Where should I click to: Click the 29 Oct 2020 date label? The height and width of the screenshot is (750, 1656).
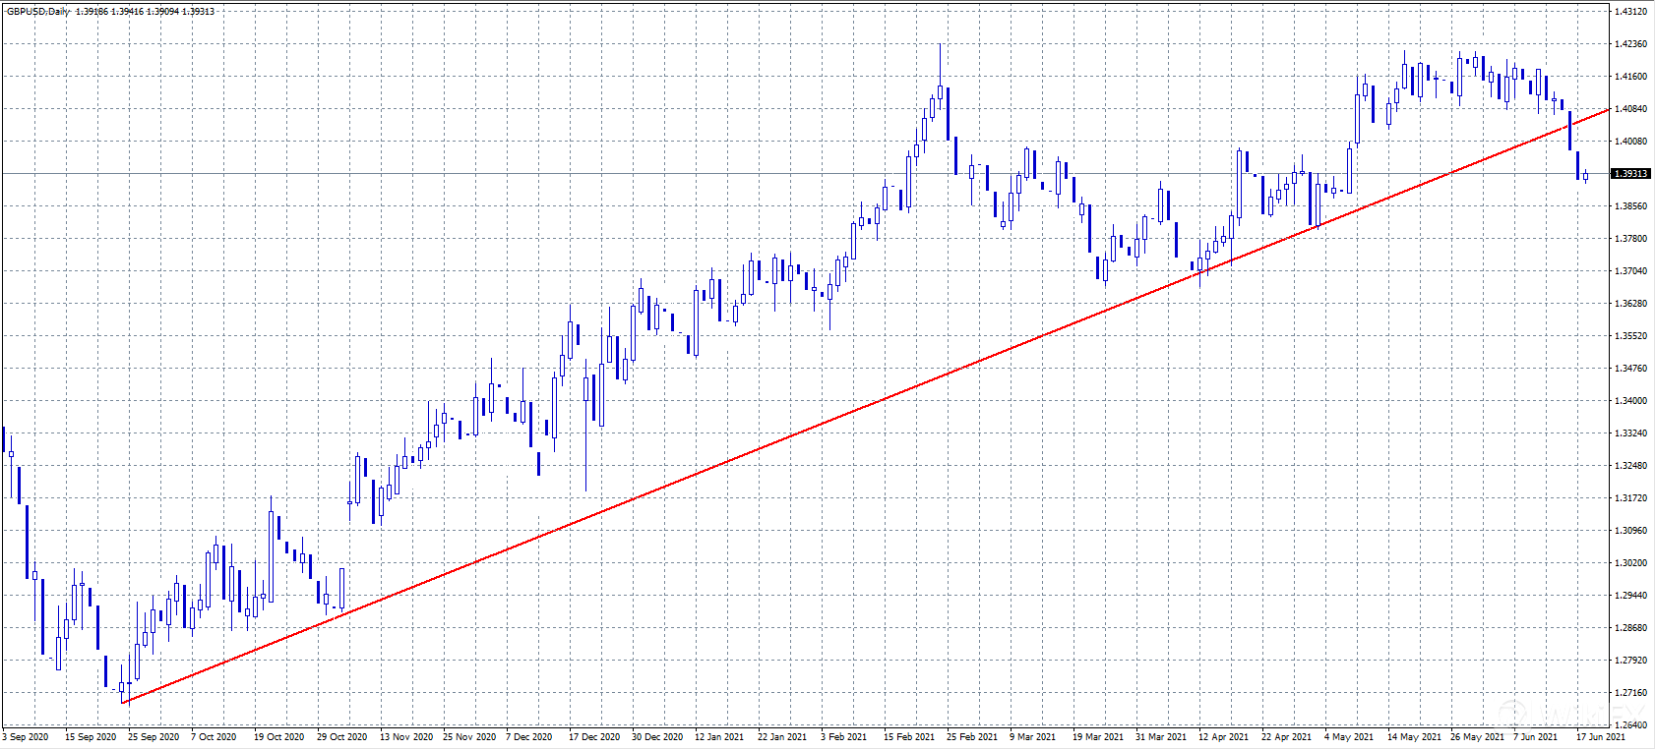tap(341, 737)
